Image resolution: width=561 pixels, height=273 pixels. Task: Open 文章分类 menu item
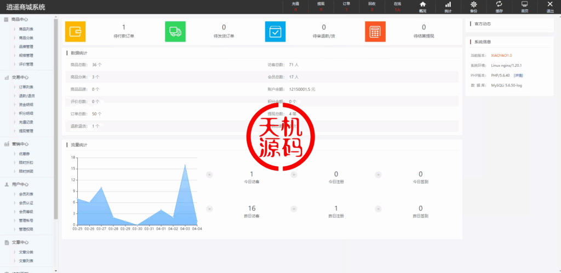click(x=26, y=252)
